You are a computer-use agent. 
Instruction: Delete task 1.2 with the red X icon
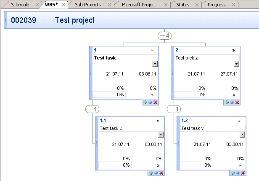tap(243, 173)
